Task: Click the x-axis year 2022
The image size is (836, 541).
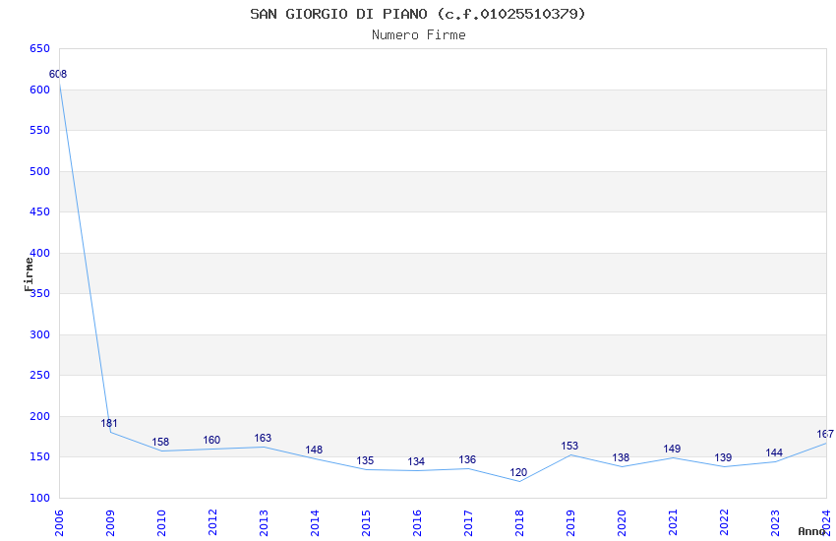Action: coord(725,523)
